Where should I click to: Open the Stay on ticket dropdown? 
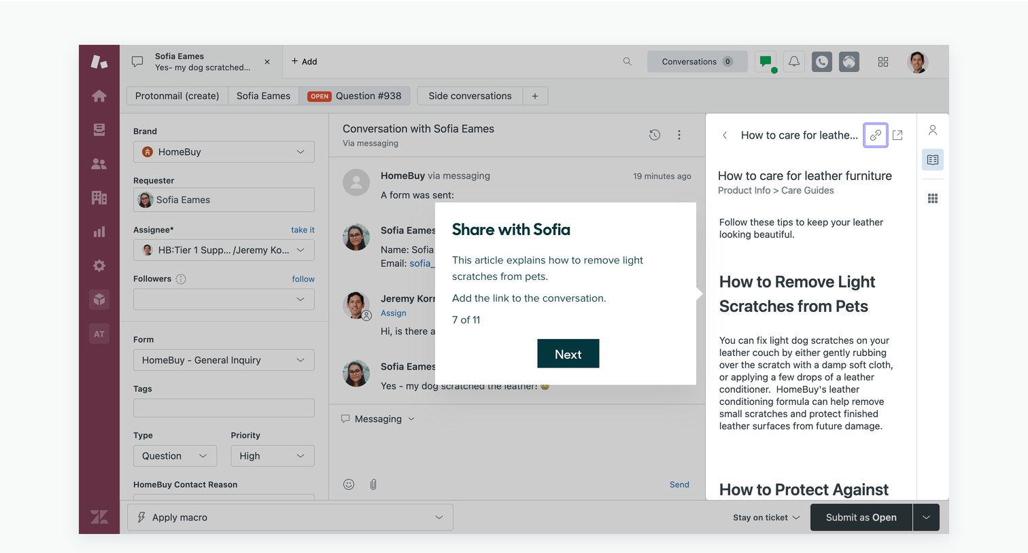coord(766,518)
